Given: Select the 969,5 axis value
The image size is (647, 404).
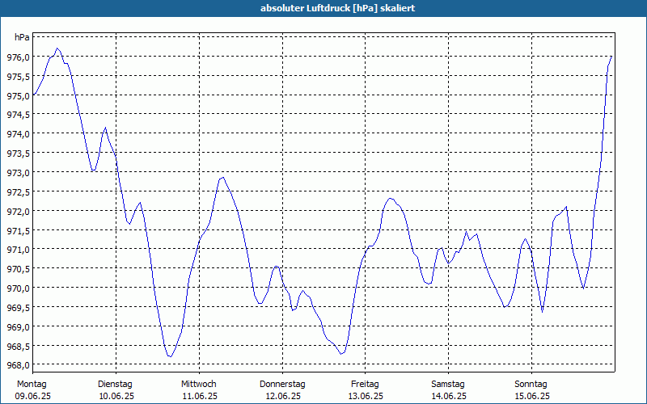Looking at the screenshot, I should (x=18, y=308).
